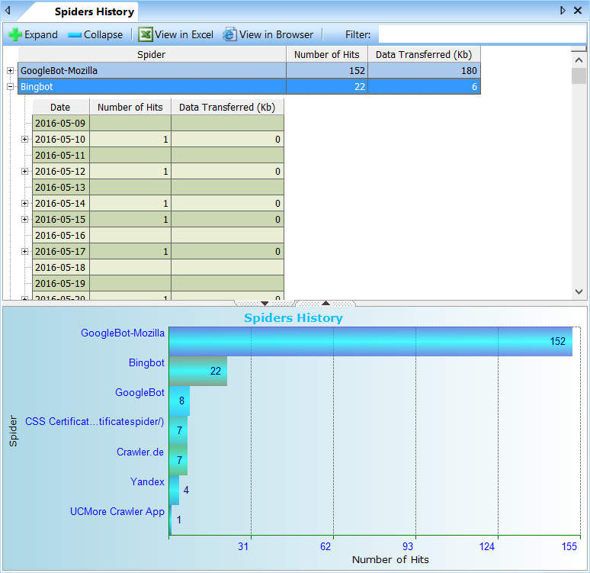
Task: Expand the 2016-05-10 date row
Action: 25,140
